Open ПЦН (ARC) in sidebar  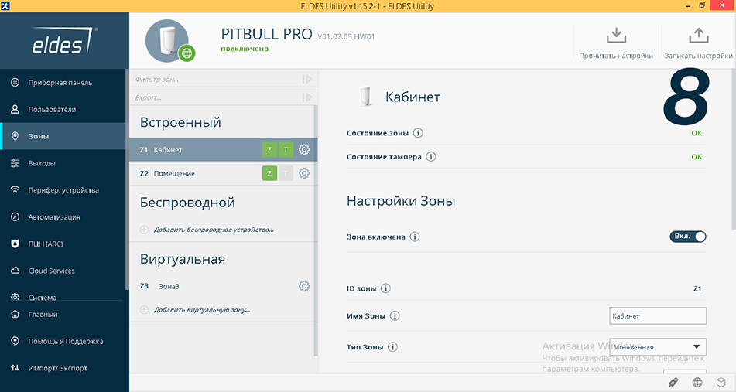(x=63, y=244)
